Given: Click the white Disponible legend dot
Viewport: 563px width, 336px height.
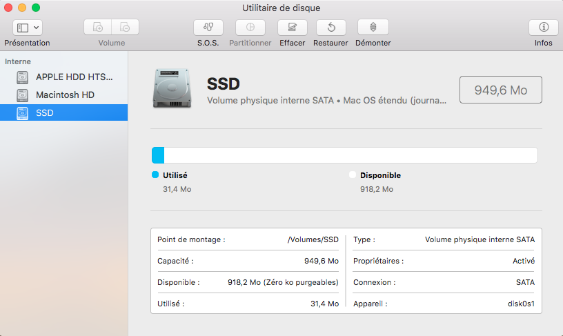Looking at the screenshot, I should 353,175.
